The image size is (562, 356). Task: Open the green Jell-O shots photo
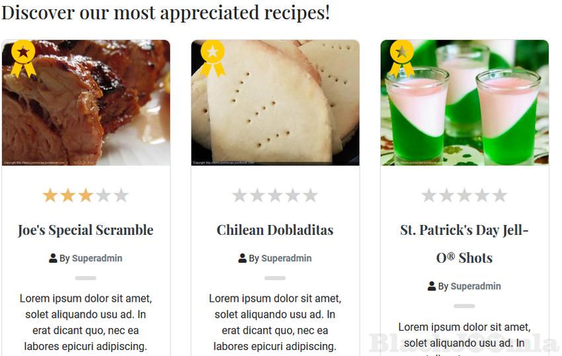[x=465, y=103]
